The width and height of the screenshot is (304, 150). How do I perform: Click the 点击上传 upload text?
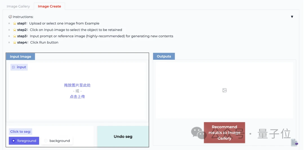tap(77, 97)
